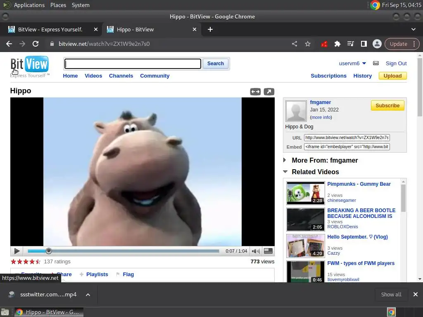Flag this video
Image resolution: width=423 pixels, height=317 pixels.
[x=128, y=274]
